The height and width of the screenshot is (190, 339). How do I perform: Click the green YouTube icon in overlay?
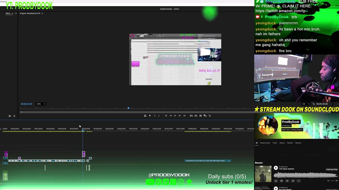150,182
